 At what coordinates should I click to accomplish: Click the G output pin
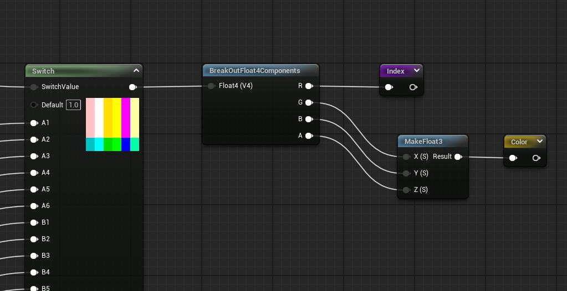[309, 103]
